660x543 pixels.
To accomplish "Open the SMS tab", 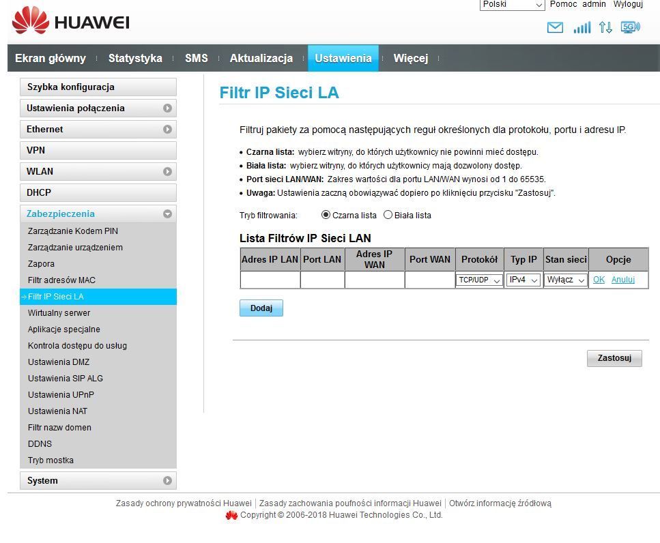I will pyautogui.click(x=196, y=58).
